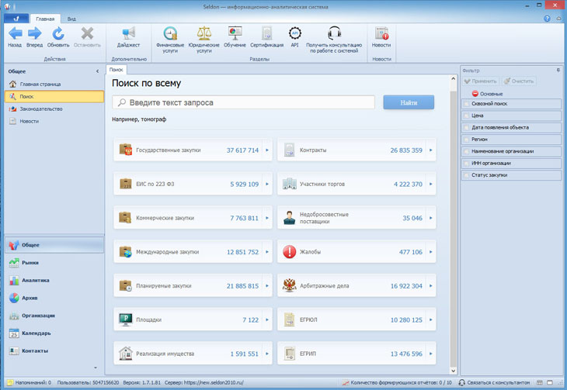The width and height of the screenshot is (567, 390).
Task: Collapse the Основные filter group
Action: click(x=475, y=93)
